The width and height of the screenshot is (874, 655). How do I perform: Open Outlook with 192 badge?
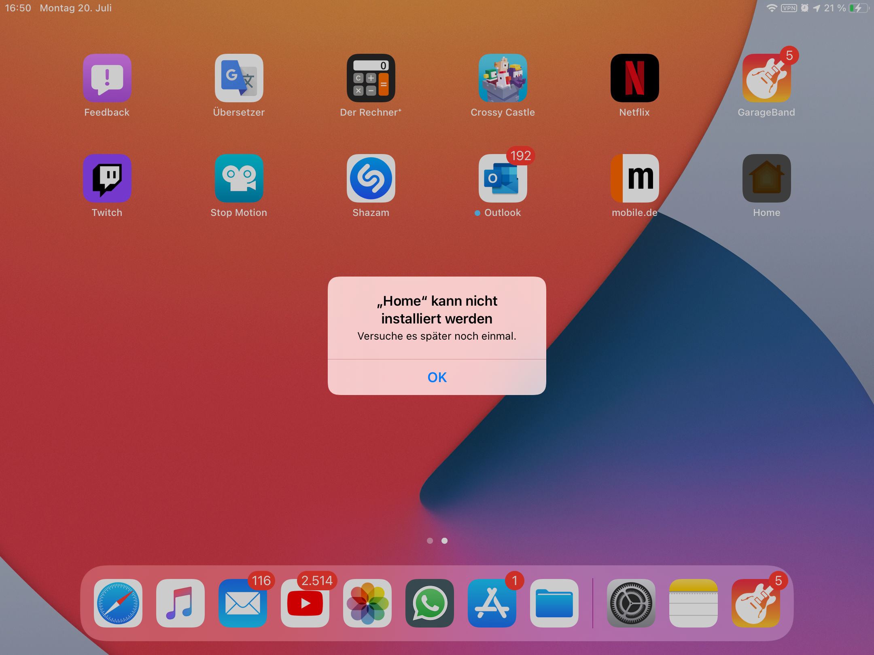[503, 178]
